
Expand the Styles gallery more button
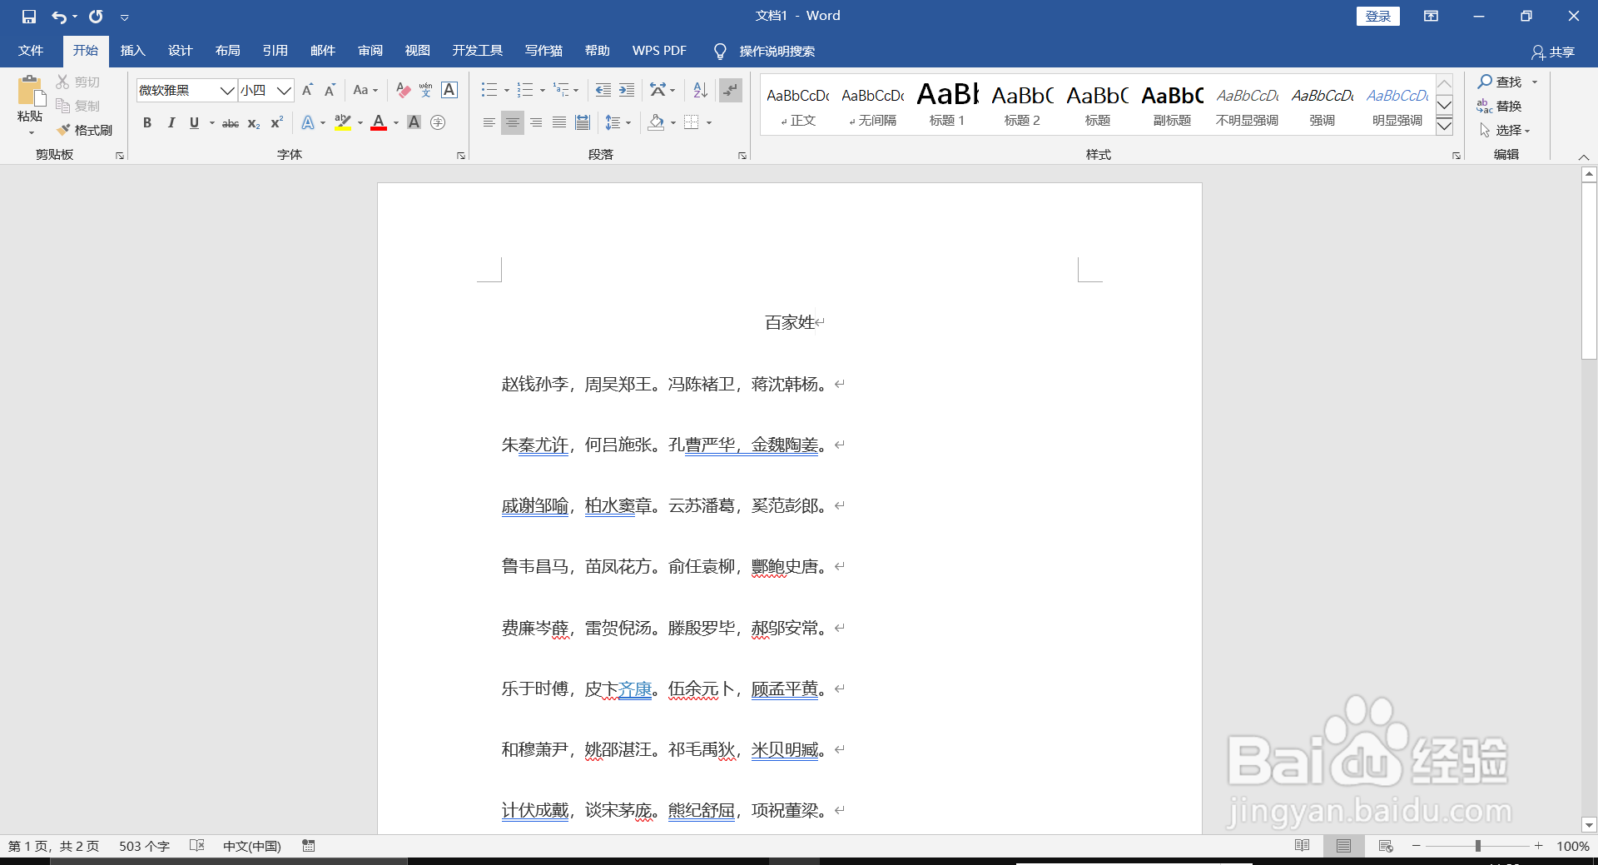tap(1445, 127)
